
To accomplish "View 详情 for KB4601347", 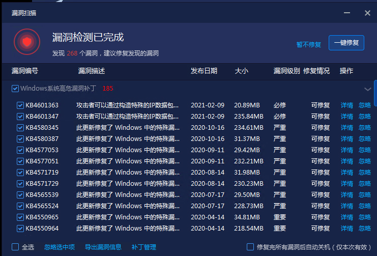I will (346, 117).
